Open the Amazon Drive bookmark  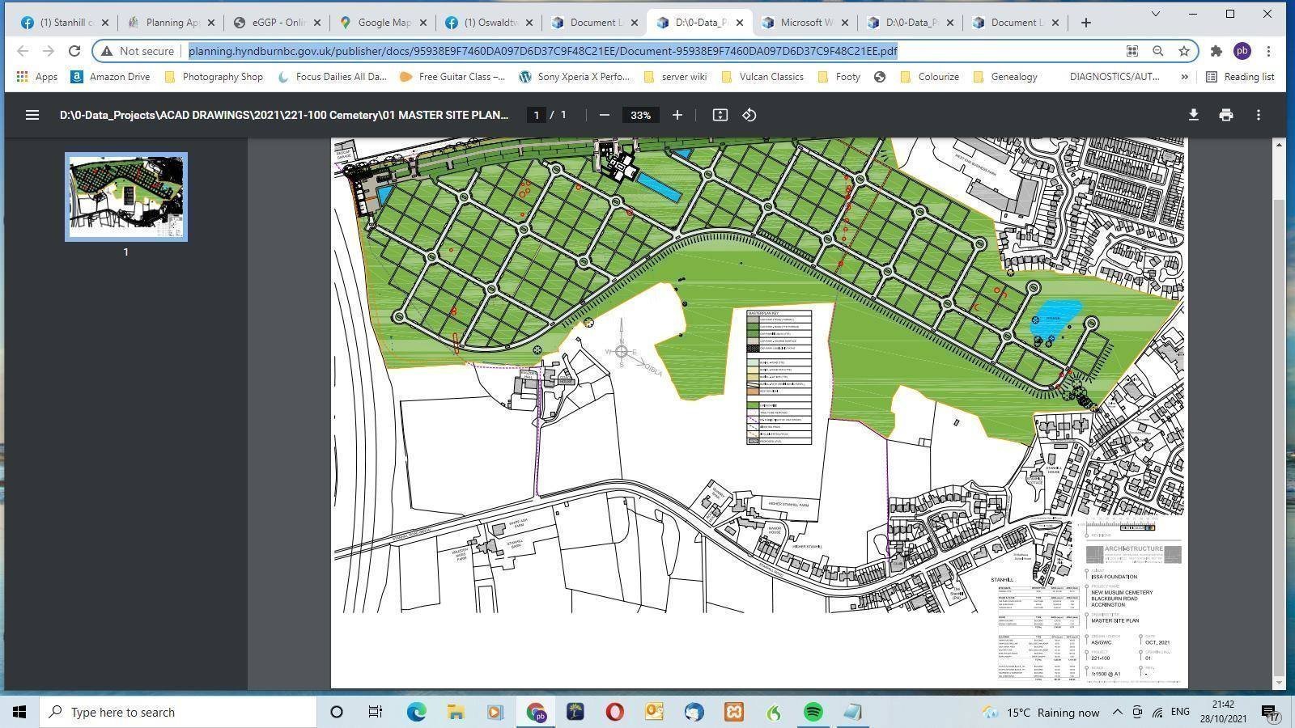pyautogui.click(x=110, y=77)
